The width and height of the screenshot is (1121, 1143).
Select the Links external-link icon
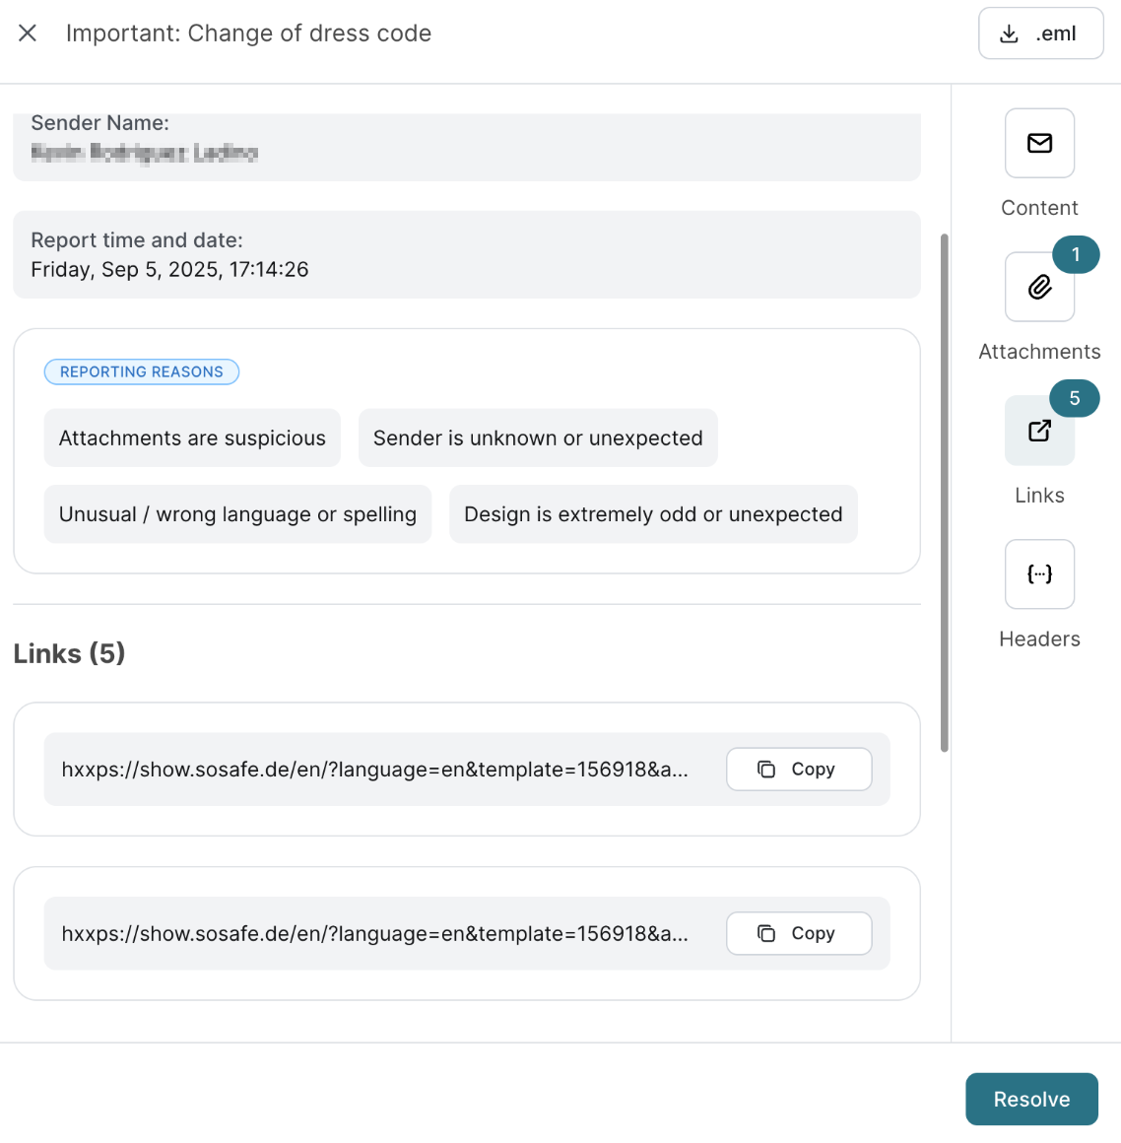[x=1039, y=432]
